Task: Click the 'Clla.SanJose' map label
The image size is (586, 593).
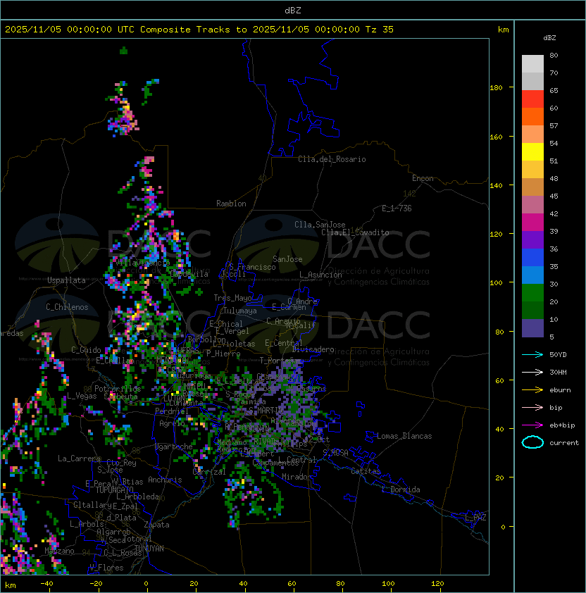Action: [x=320, y=225]
